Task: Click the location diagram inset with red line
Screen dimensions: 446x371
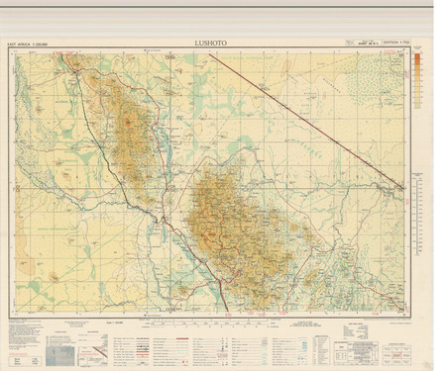Action: [93, 356]
